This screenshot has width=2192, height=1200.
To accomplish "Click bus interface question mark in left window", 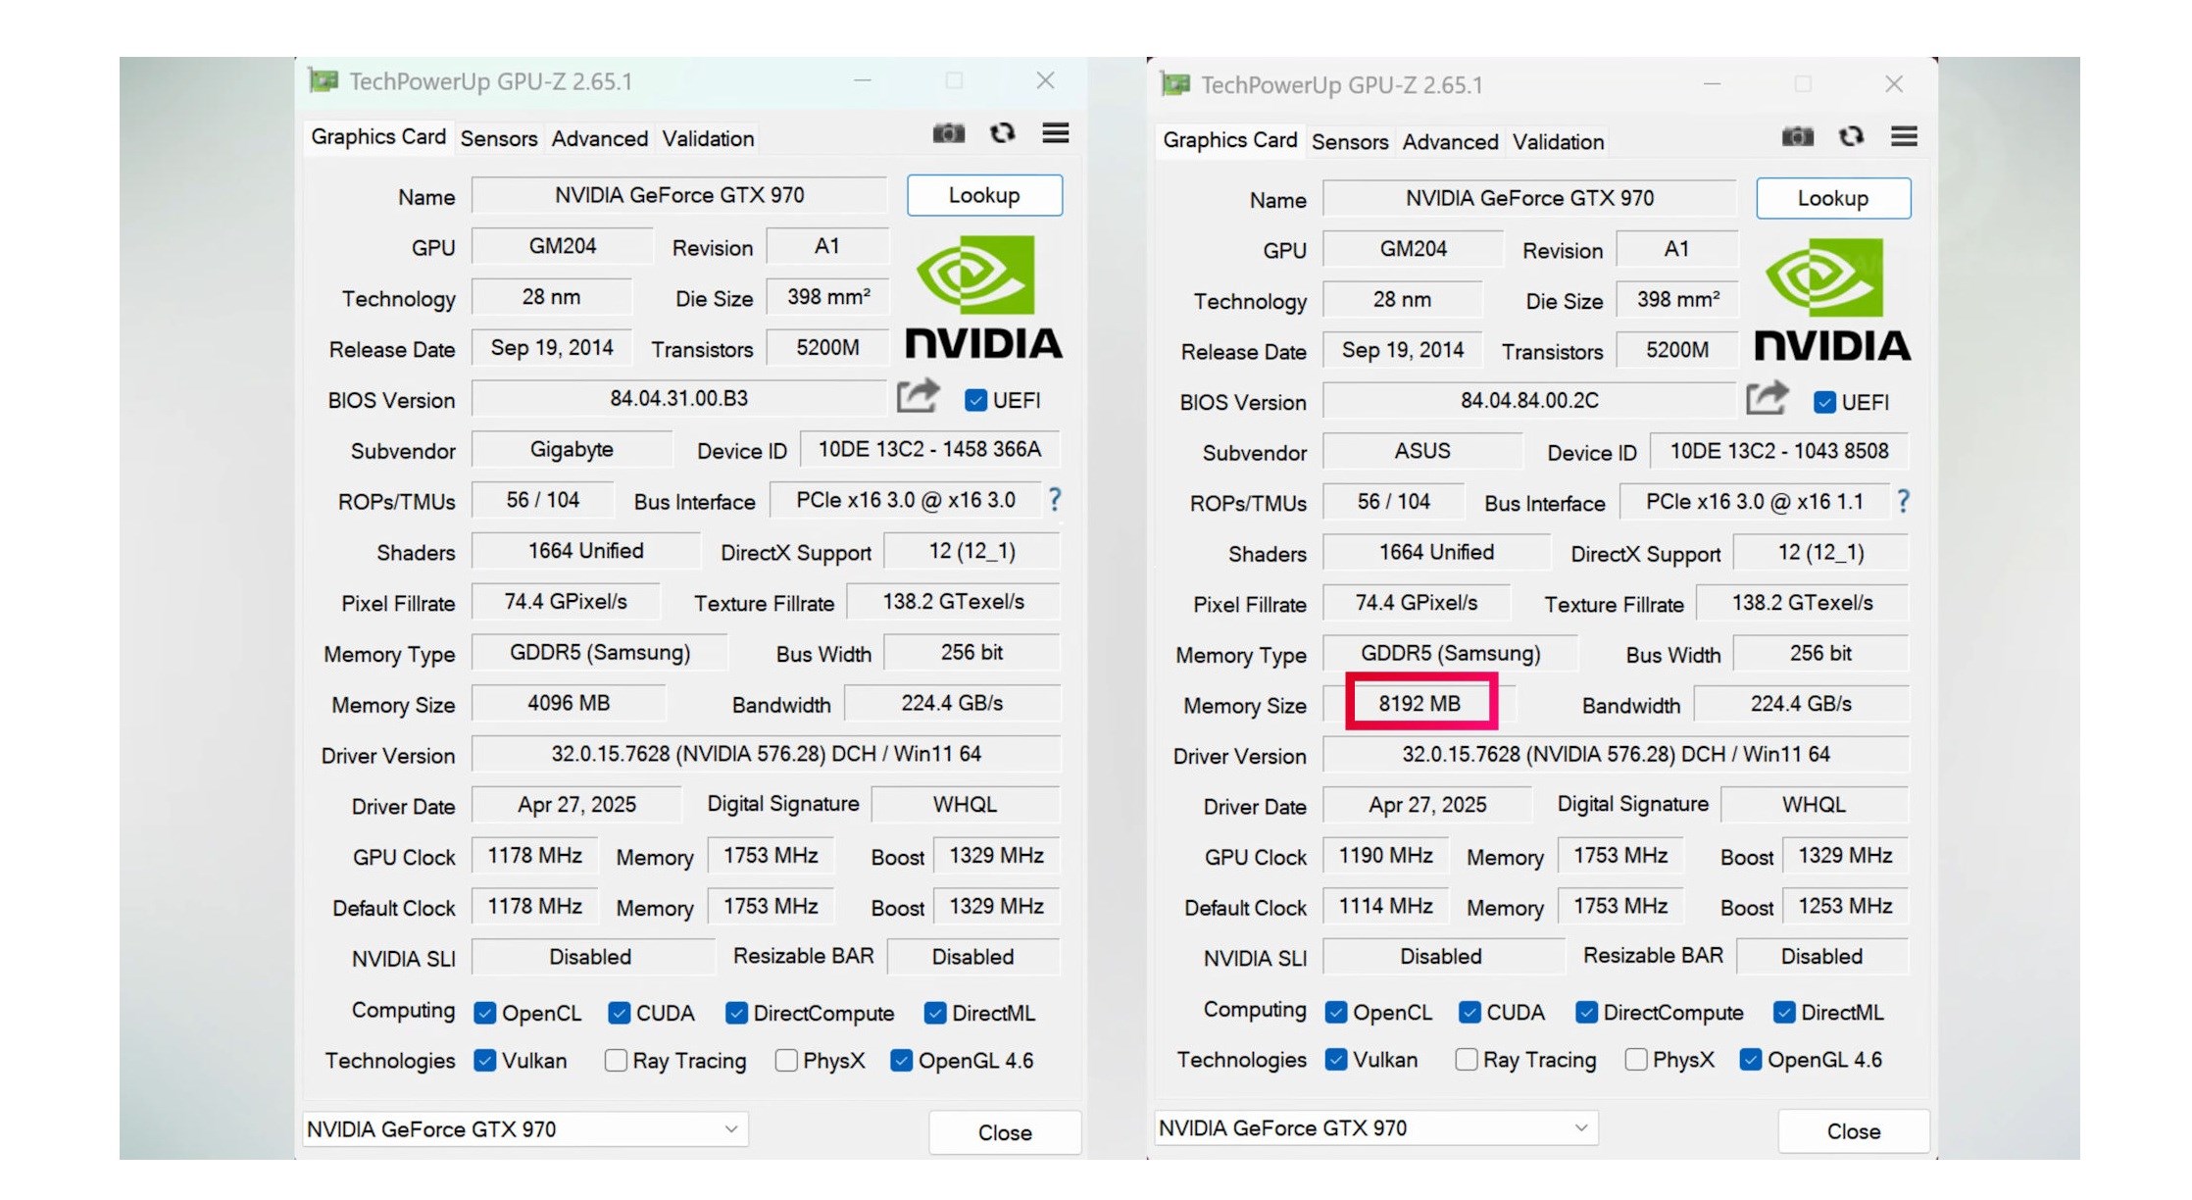I will click(1055, 499).
